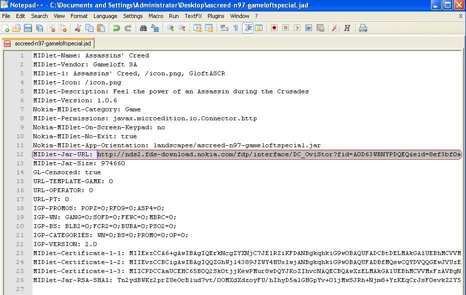Image resolution: width=466 pixels, height=295 pixels.
Task: Click the Open file folder icon
Action: tap(16, 28)
